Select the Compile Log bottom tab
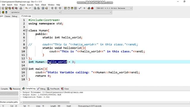190x107 pixels. pos(29,89)
